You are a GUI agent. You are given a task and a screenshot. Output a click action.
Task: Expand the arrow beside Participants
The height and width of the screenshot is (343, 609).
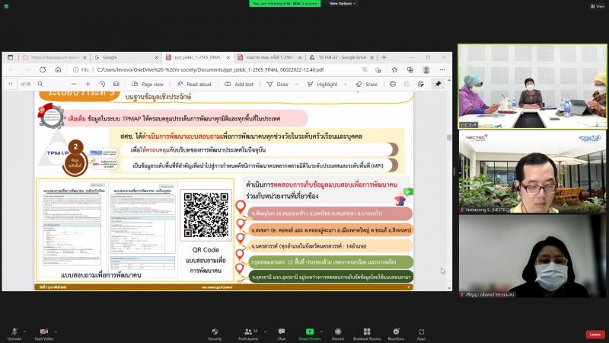click(x=265, y=332)
